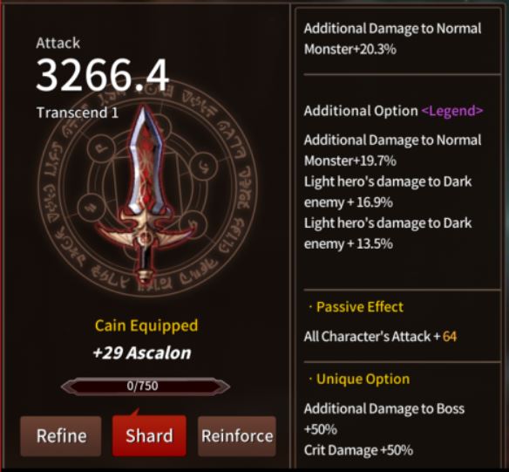Tap the Monster+19.7% additional option
The width and height of the screenshot is (509, 472).
[350, 161]
